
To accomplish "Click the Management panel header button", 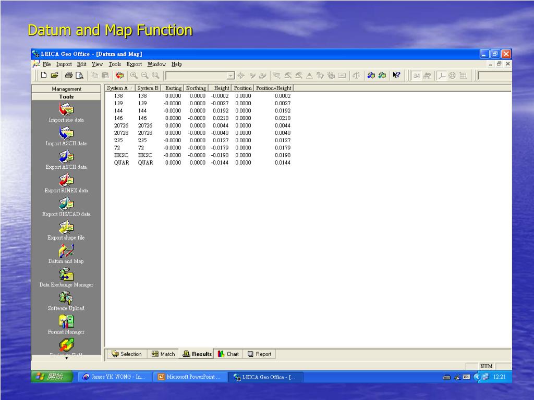I will [x=66, y=89].
